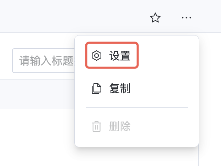
Task: Click the star favorite icon
Action: point(155,18)
